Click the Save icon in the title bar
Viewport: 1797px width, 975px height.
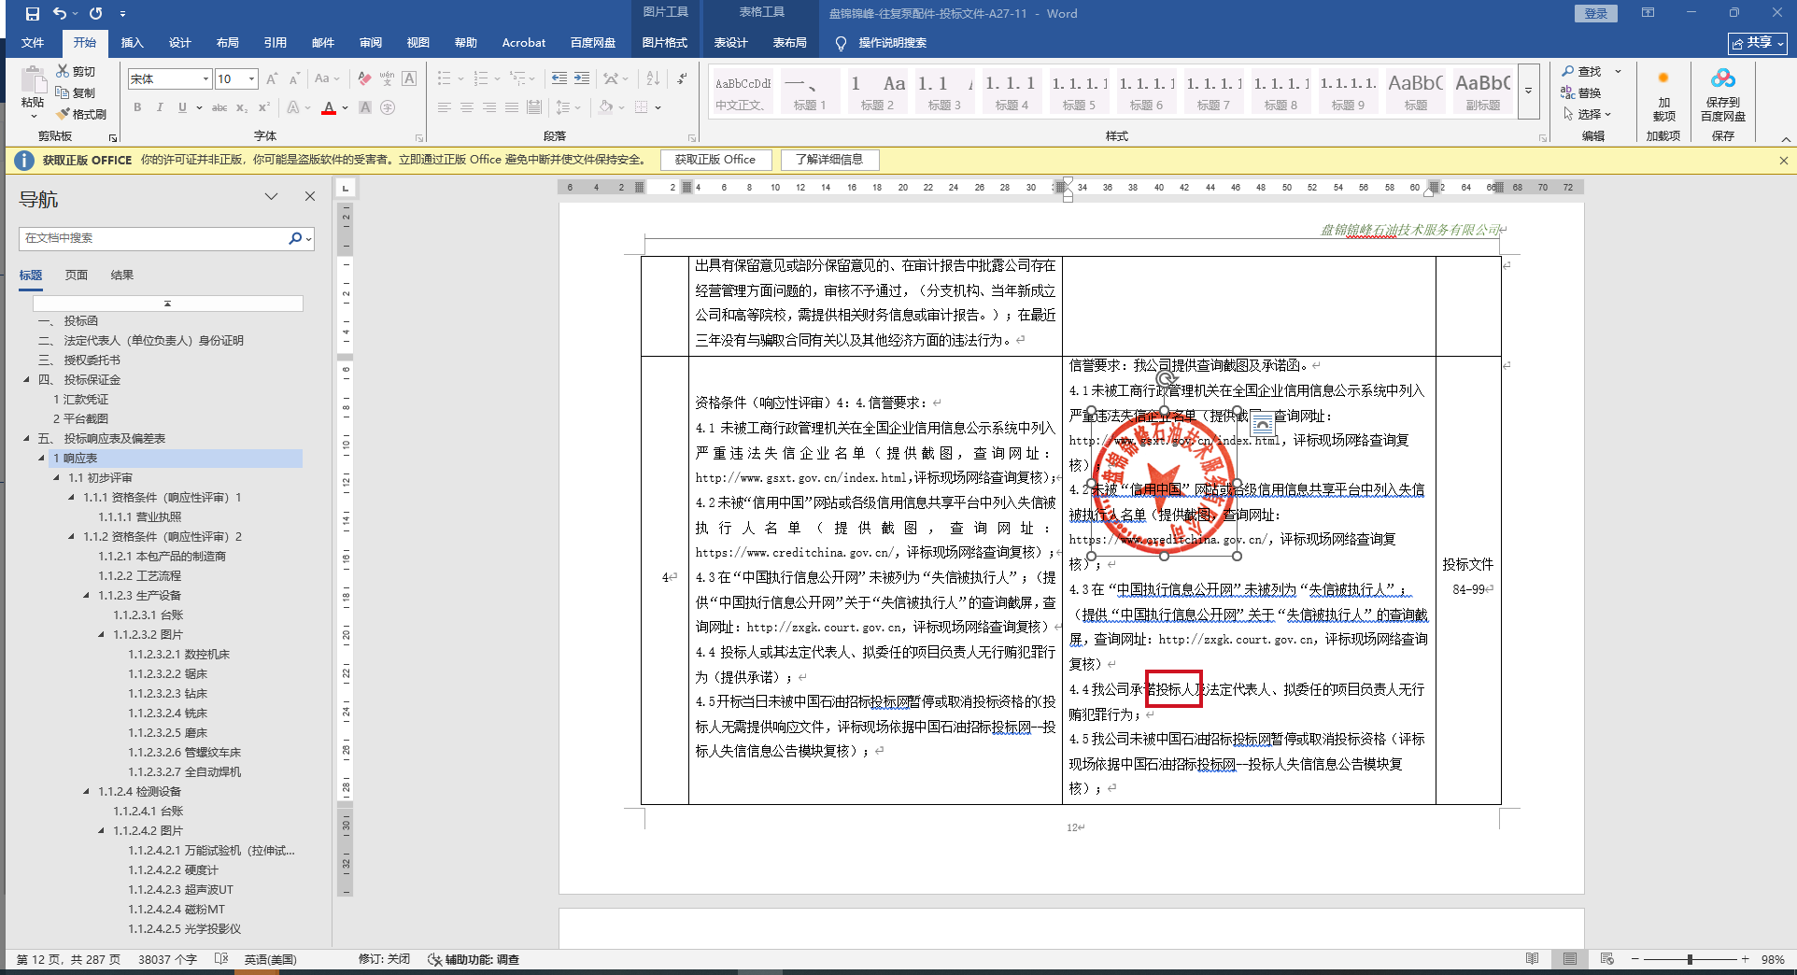click(x=33, y=13)
